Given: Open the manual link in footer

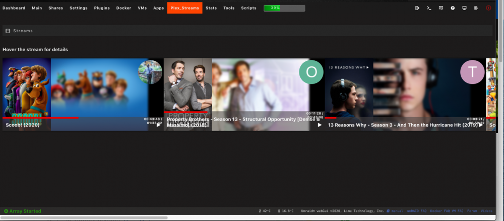Looking at the screenshot, I should 397,211.
